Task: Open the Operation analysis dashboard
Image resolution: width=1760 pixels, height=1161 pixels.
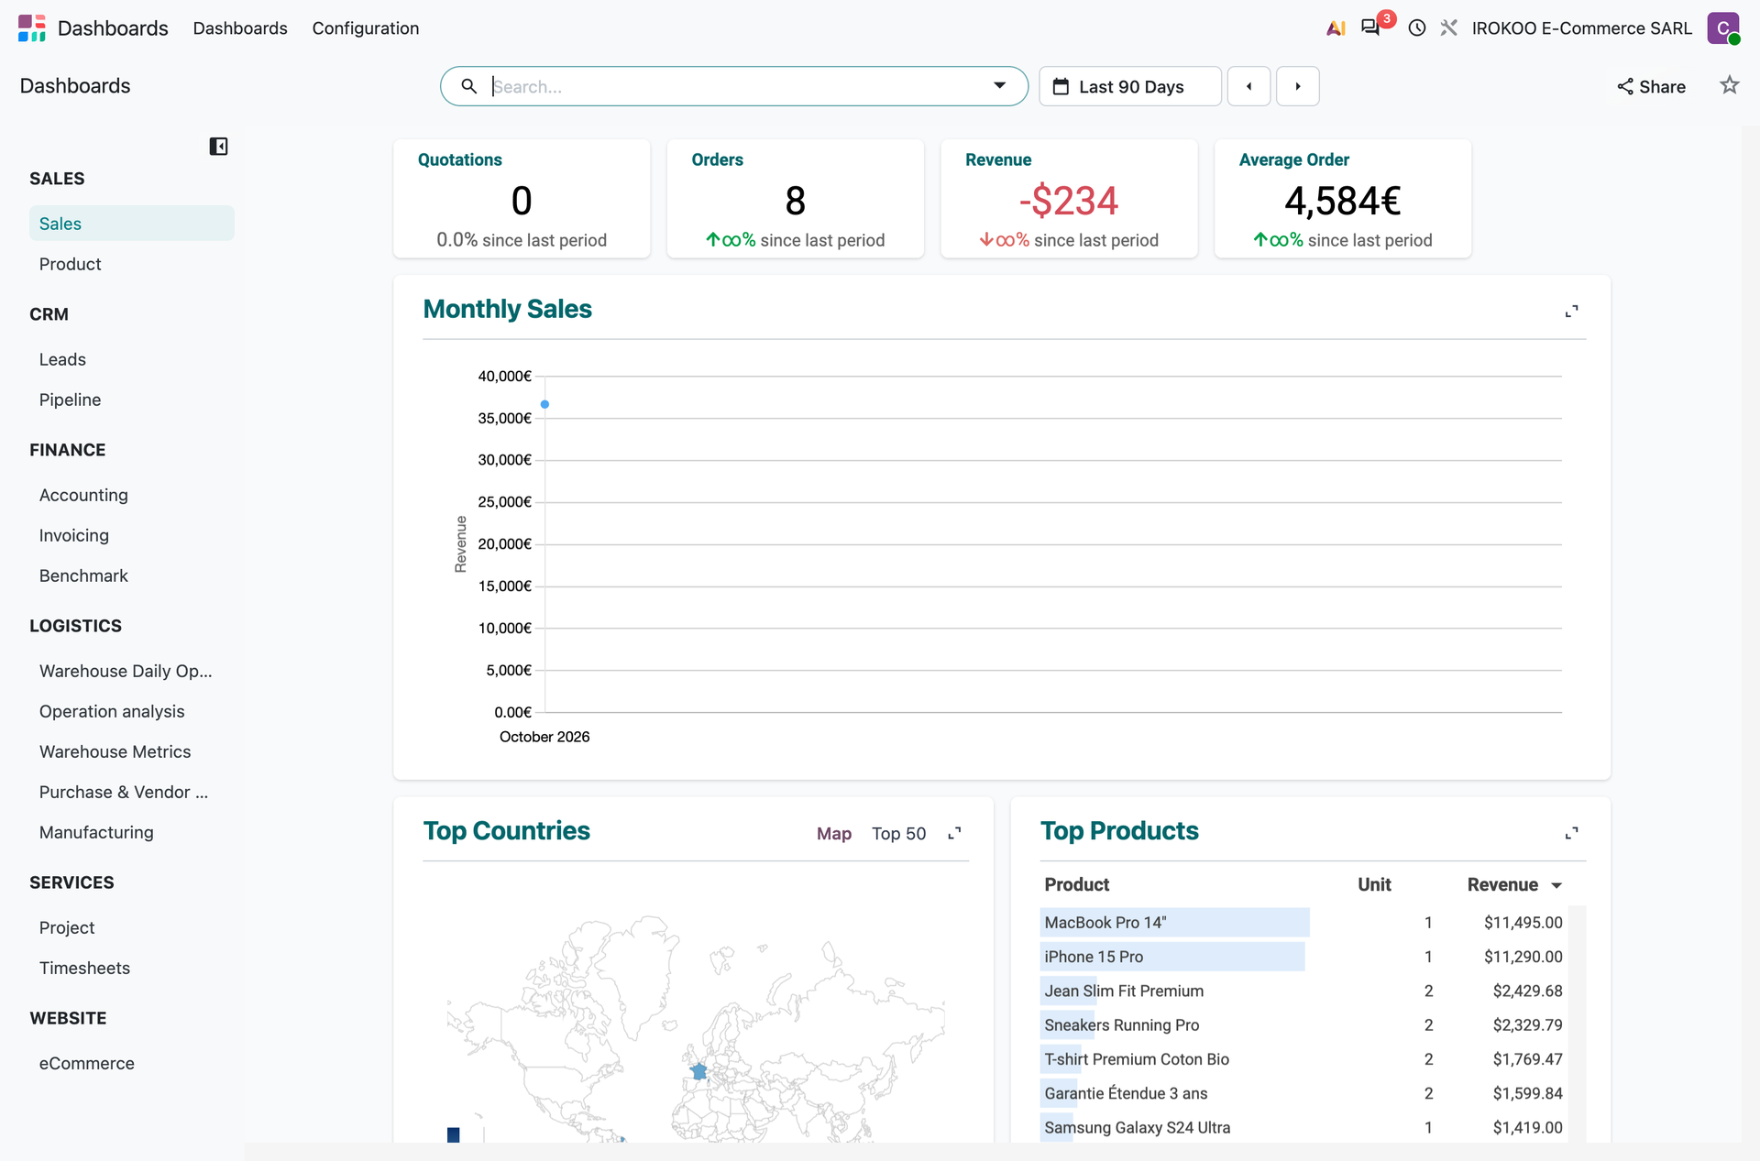Action: [x=132, y=711]
